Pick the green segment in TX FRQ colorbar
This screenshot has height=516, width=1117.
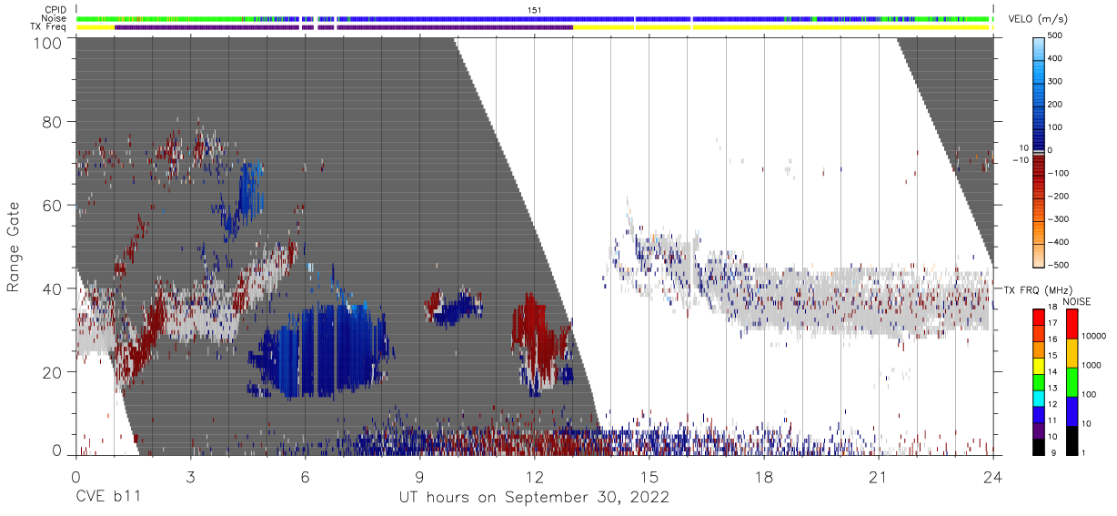(1038, 382)
